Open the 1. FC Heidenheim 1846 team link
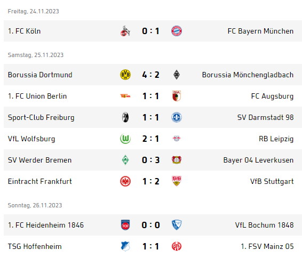The width and height of the screenshot is (302, 258). [46, 225]
